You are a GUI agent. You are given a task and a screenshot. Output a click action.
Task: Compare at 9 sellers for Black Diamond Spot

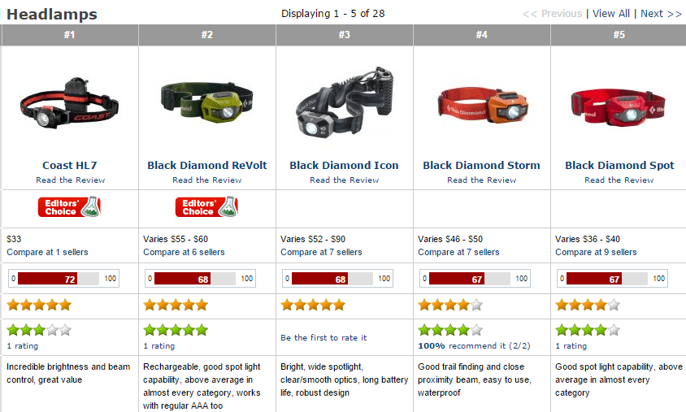click(x=596, y=252)
